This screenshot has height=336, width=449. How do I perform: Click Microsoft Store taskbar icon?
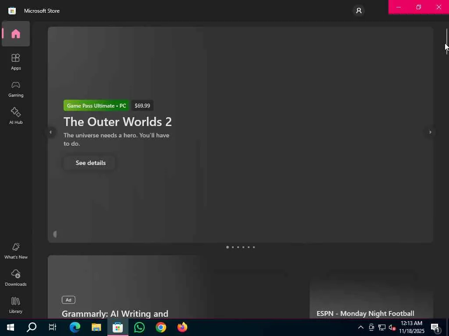coord(118,327)
